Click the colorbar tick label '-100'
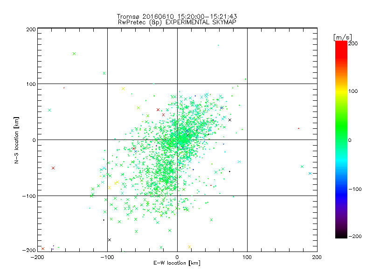Viewport: 373px width, 280px height. pyautogui.click(x=355, y=189)
